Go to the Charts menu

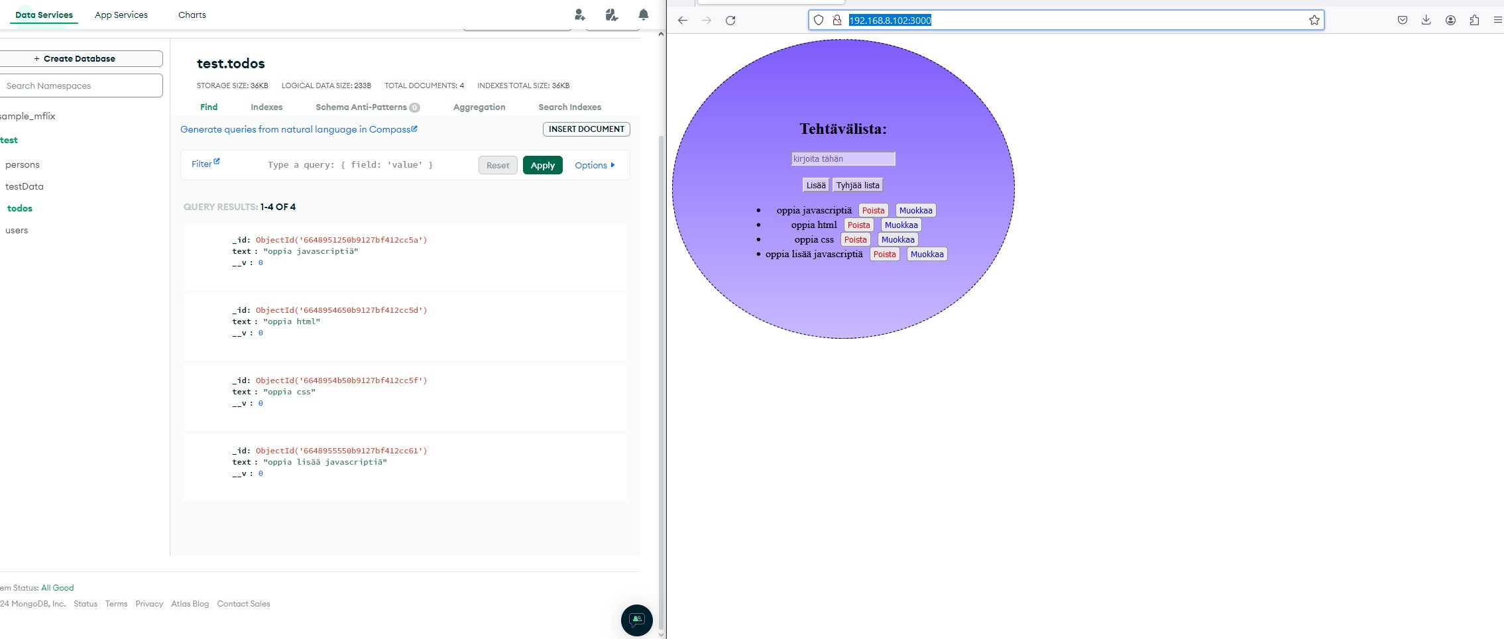(x=192, y=15)
